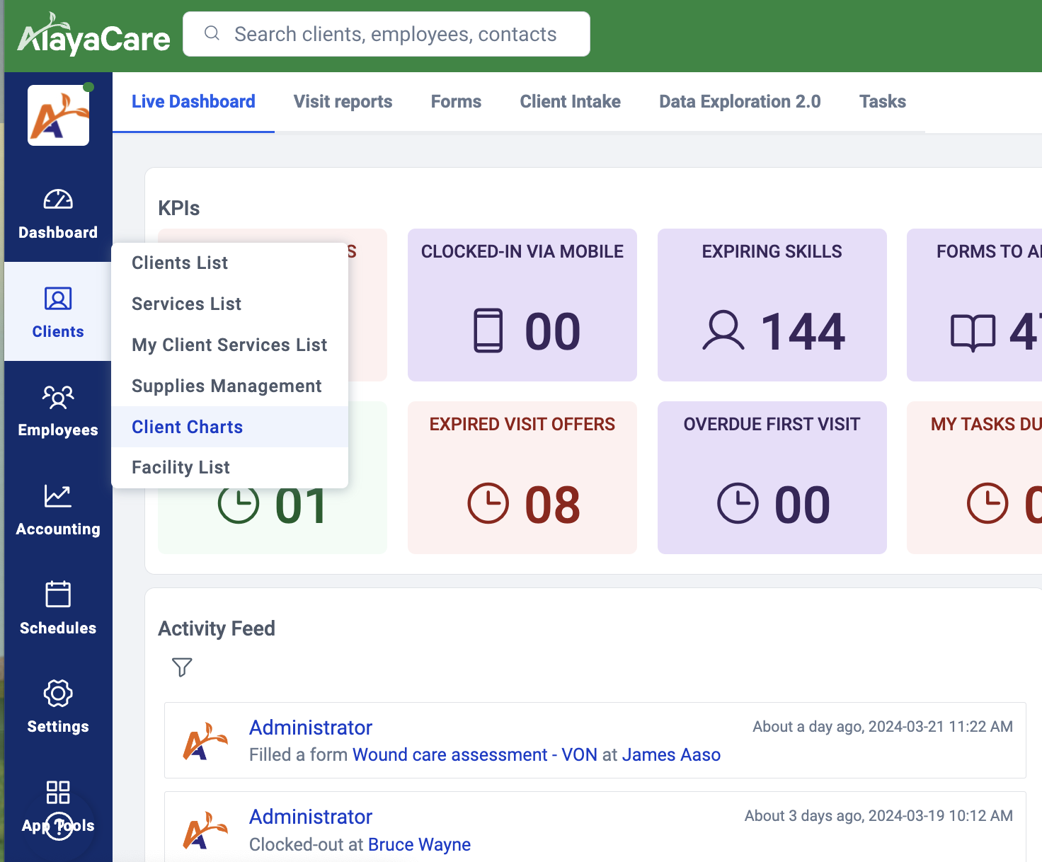The height and width of the screenshot is (862, 1042).
Task: Open the Schedules calendar icon
Action: pos(58,594)
